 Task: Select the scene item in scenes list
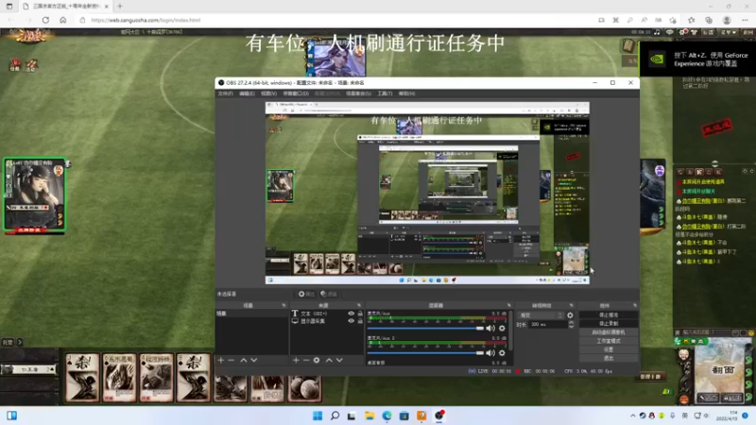point(251,314)
